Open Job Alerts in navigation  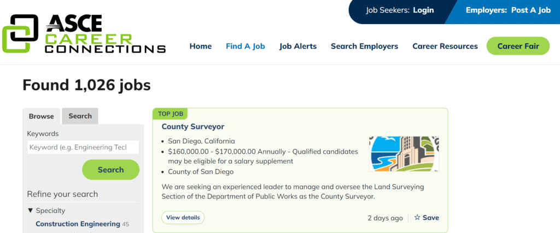click(298, 46)
